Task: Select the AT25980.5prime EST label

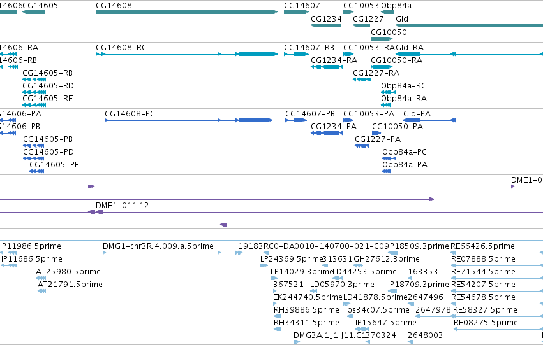Action: [x=68, y=272]
